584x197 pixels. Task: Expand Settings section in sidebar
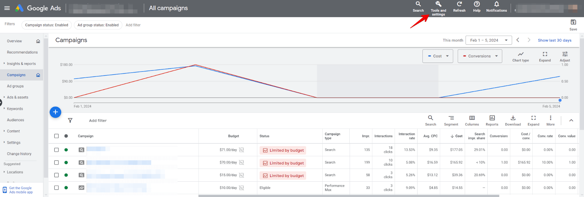point(14,143)
